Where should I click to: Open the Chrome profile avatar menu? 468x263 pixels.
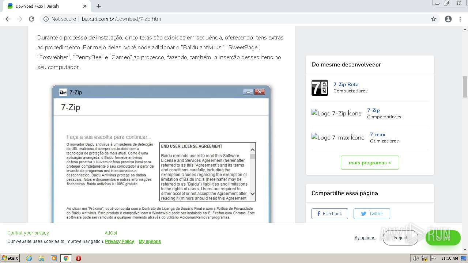click(x=448, y=19)
